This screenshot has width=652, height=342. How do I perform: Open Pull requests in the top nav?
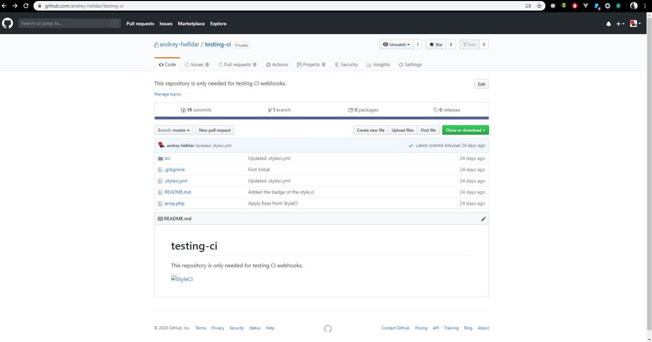click(x=140, y=24)
